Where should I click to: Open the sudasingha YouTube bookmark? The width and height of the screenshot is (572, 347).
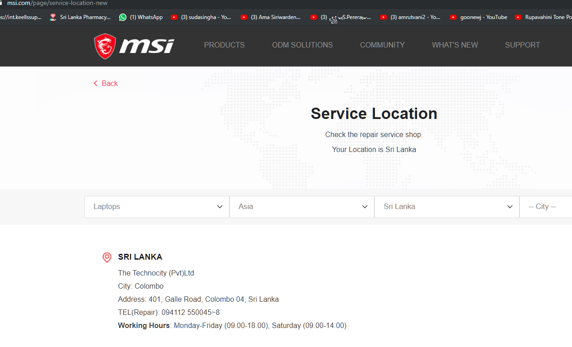[201, 17]
